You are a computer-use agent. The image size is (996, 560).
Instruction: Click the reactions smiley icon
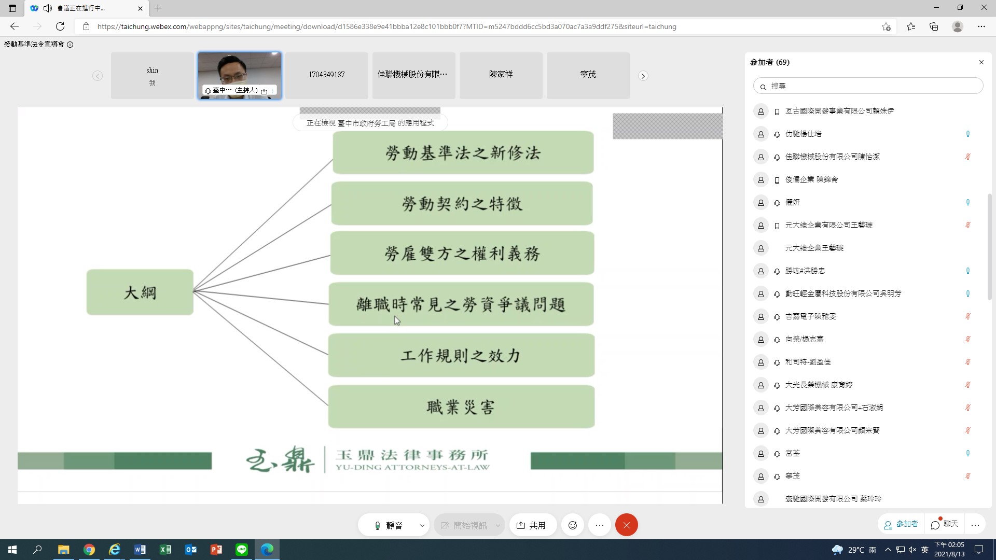click(x=573, y=525)
